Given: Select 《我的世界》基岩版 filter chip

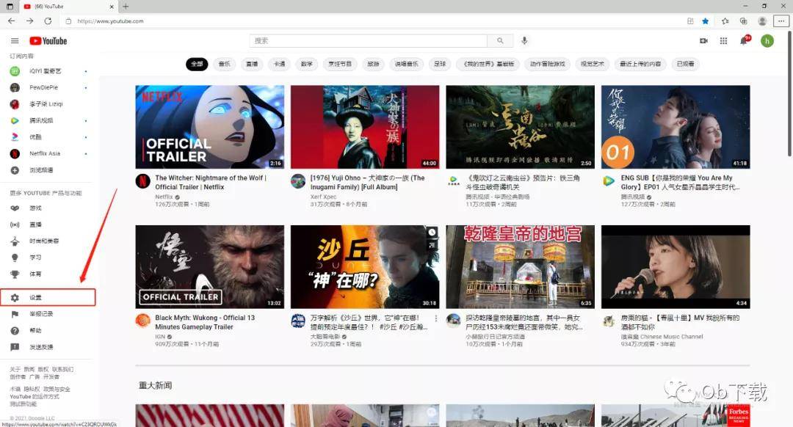Looking at the screenshot, I should tap(488, 64).
